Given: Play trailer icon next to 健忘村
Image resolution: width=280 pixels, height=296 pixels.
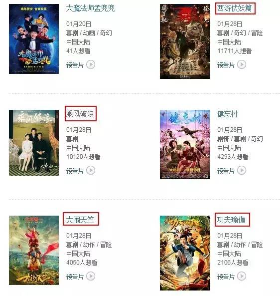Looking at the screenshot, I should coord(242,171).
